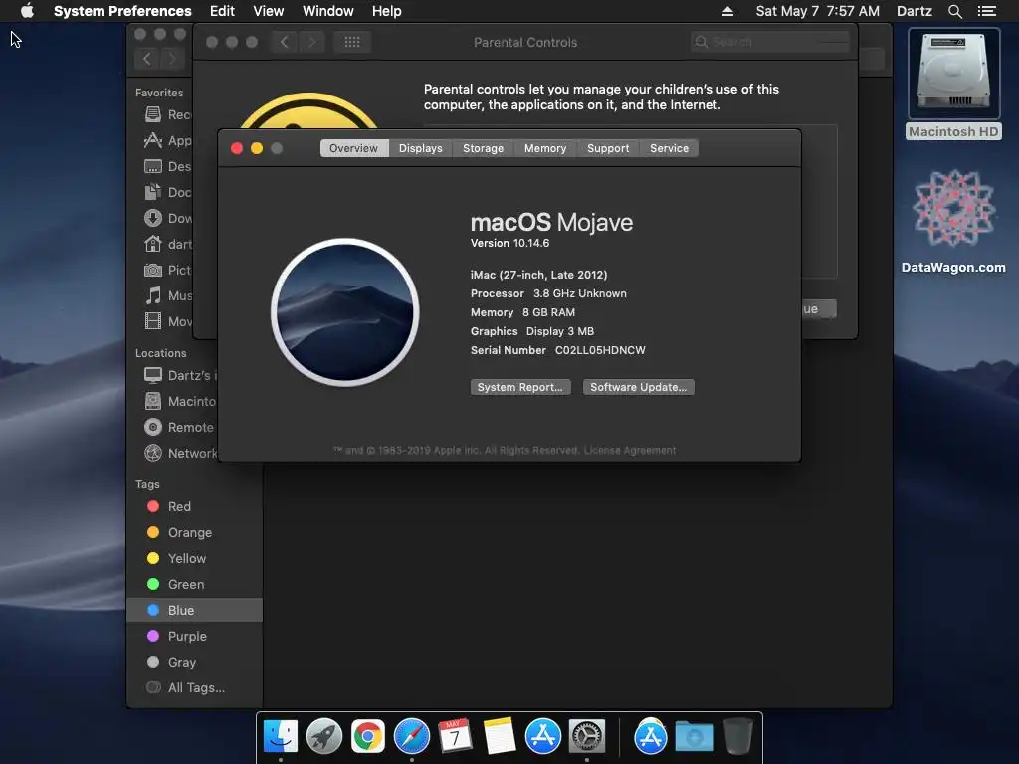
Task: Switch to the Service tab
Action: [x=669, y=148]
